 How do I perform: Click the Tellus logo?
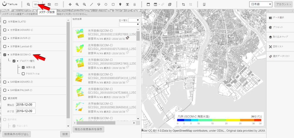[x=10, y=4]
